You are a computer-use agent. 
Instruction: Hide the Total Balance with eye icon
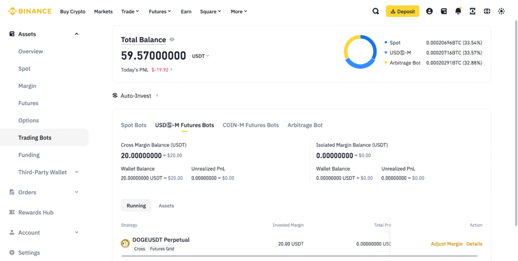click(x=172, y=39)
